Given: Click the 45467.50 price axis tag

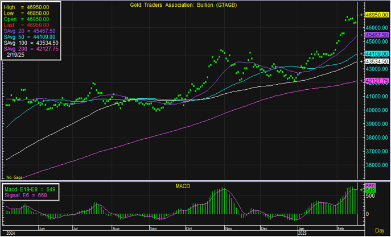Looking at the screenshot, I should [377, 35].
